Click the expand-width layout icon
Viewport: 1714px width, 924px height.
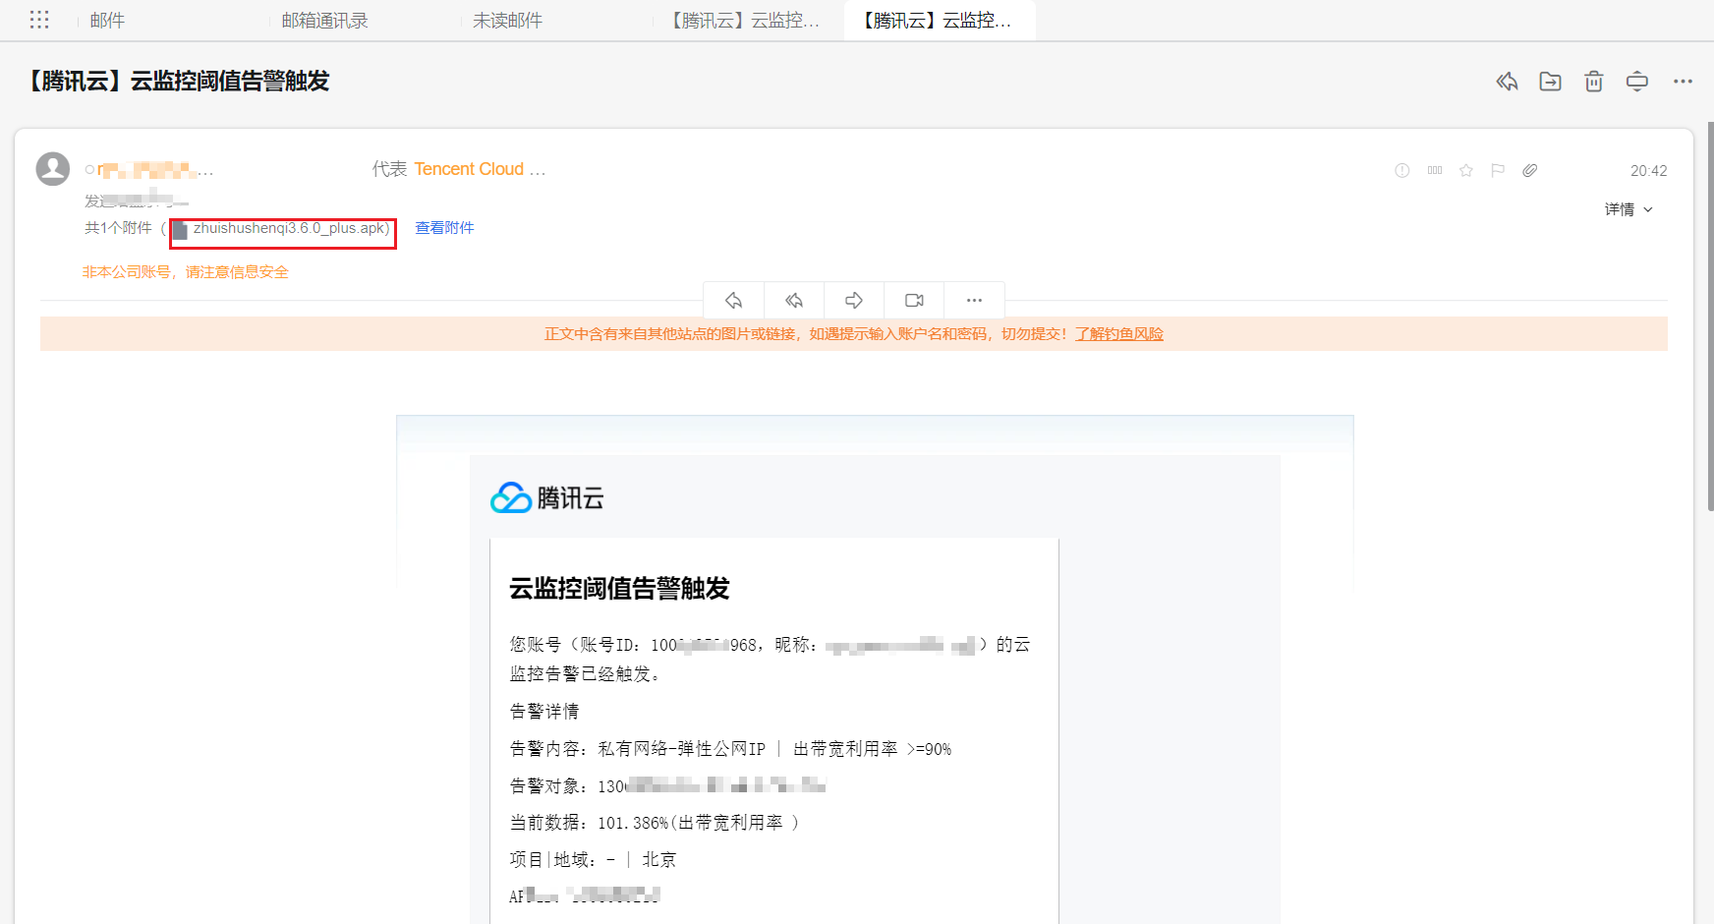(x=1637, y=82)
